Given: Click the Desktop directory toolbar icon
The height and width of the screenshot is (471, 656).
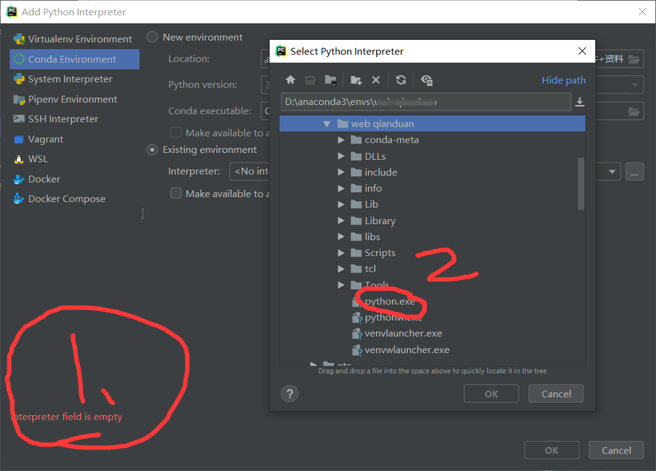Looking at the screenshot, I should [x=310, y=80].
